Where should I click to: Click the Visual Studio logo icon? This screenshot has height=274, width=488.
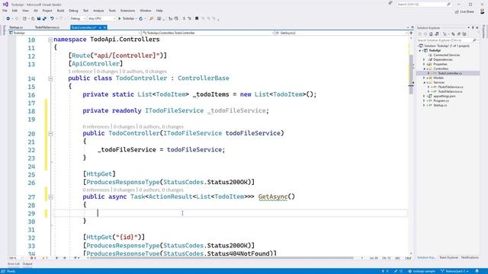pyautogui.click(x=5, y=4)
